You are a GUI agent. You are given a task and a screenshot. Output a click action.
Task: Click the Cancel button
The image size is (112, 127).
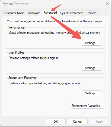point(78,122)
